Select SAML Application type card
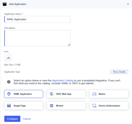The height and width of the screenshot is (124, 132). (23, 94)
